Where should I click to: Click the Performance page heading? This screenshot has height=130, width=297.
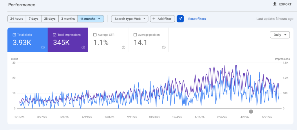pos(22,5)
